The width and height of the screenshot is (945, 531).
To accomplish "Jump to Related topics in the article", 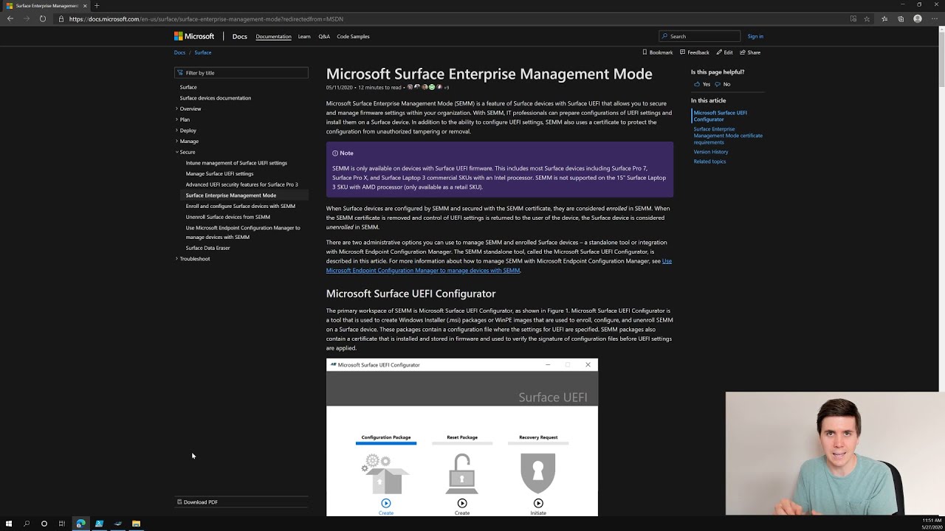I will [709, 162].
